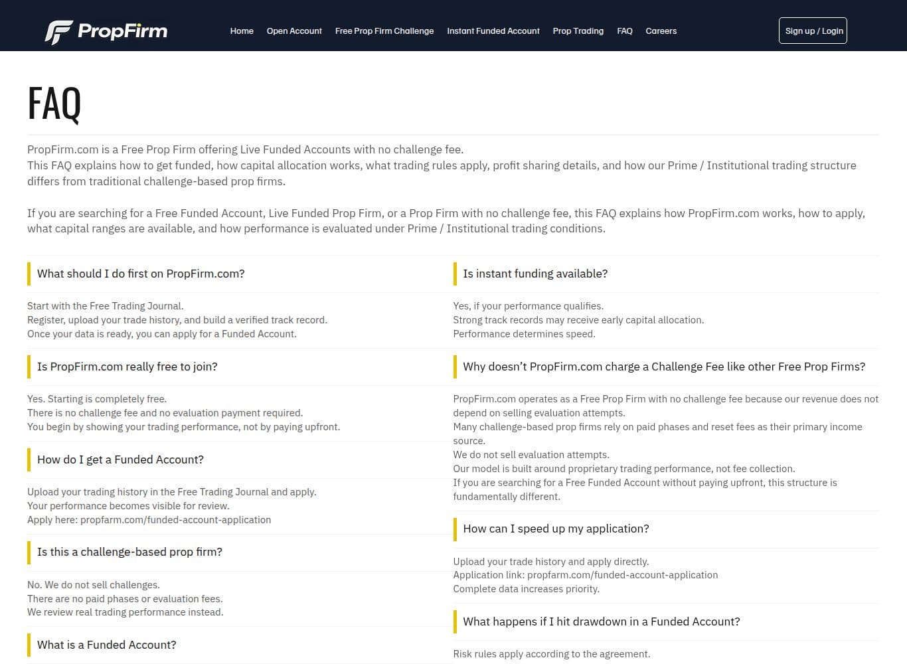Click intro line 'PropFirm.com is a Free Prop Firm offering'
Image resolution: width=907 pixels, height=664 pixels.
[246, 149]
